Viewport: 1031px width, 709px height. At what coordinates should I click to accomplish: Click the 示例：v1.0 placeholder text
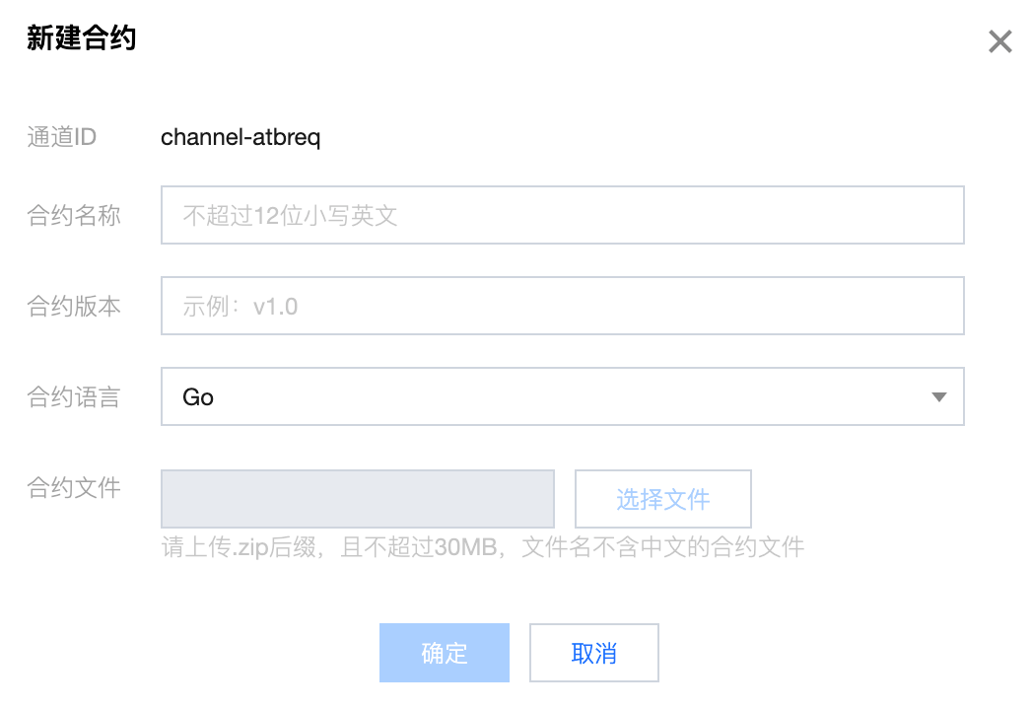click(240, 307)
